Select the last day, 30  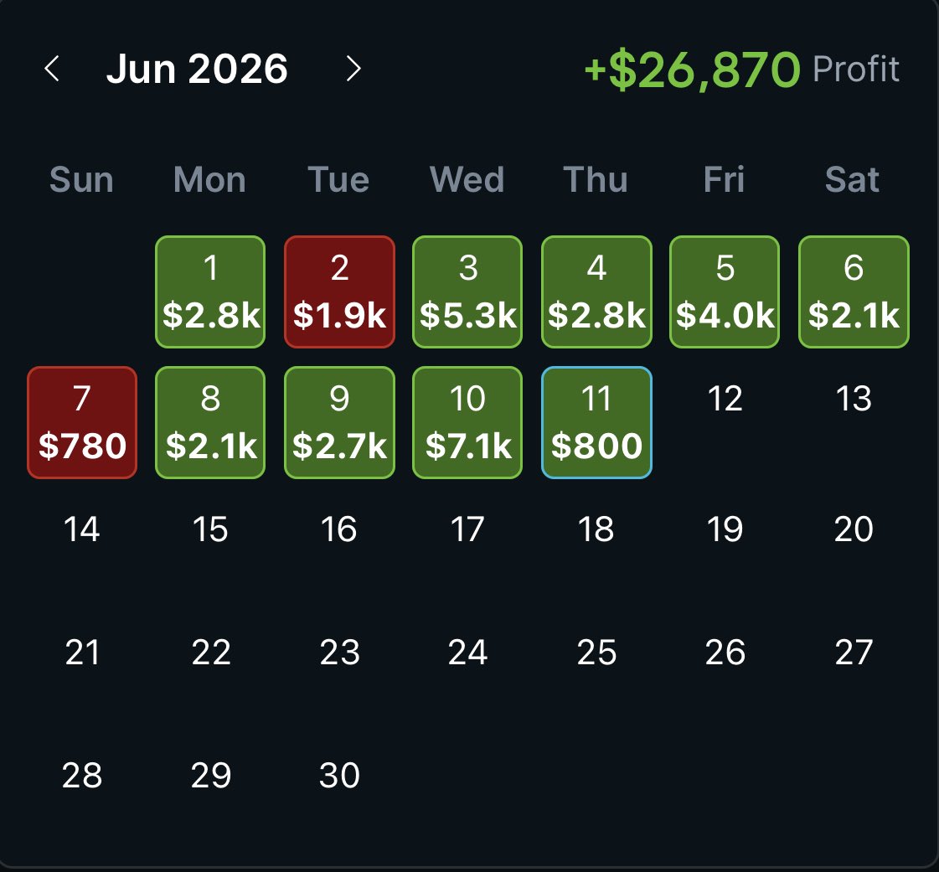coord(339,776)
